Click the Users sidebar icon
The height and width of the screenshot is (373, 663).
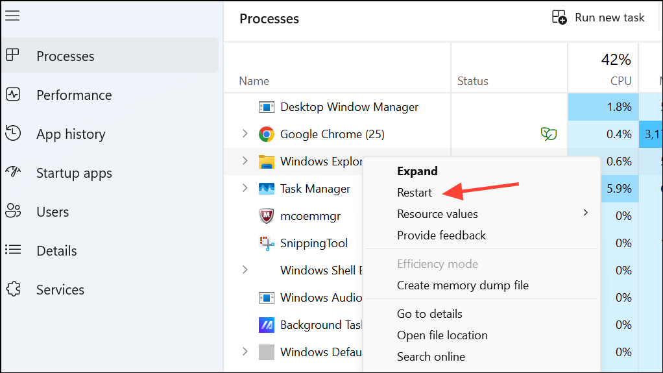pos(12,211)
